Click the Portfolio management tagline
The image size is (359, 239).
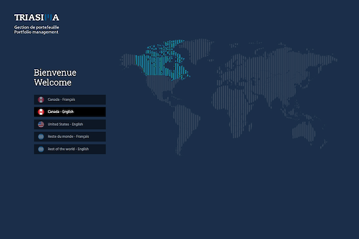click(36, 32)
